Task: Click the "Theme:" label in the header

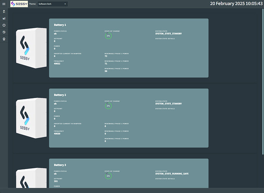Action: click(x=33, y=4)
